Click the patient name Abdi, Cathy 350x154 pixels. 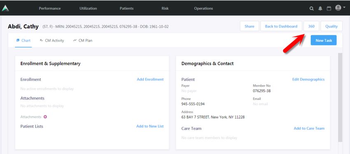[23, 26]
